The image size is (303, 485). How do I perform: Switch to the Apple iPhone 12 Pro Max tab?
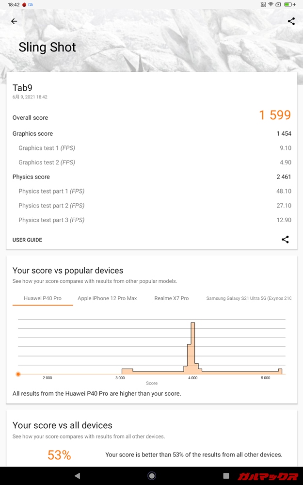coord(107,298)
